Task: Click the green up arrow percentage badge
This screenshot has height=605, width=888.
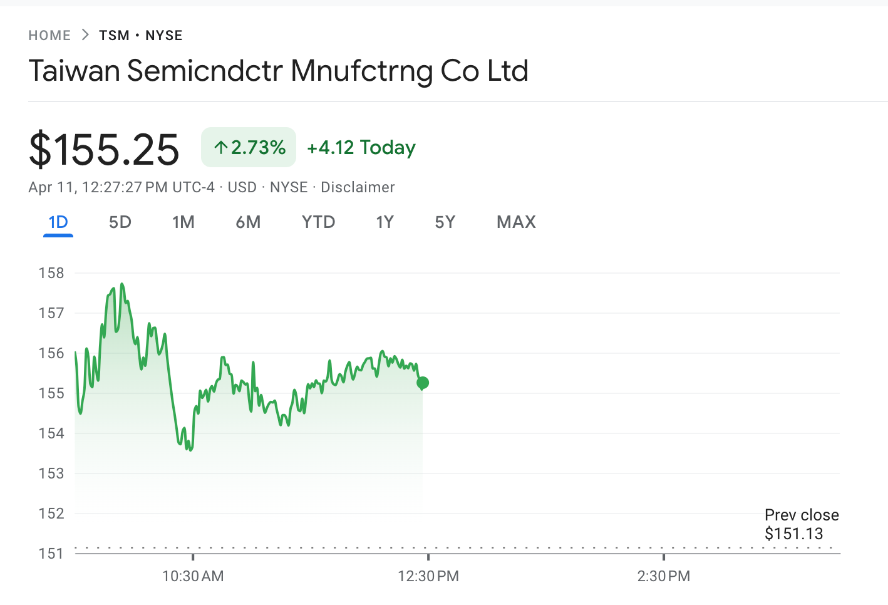Action: pos(249,147)
